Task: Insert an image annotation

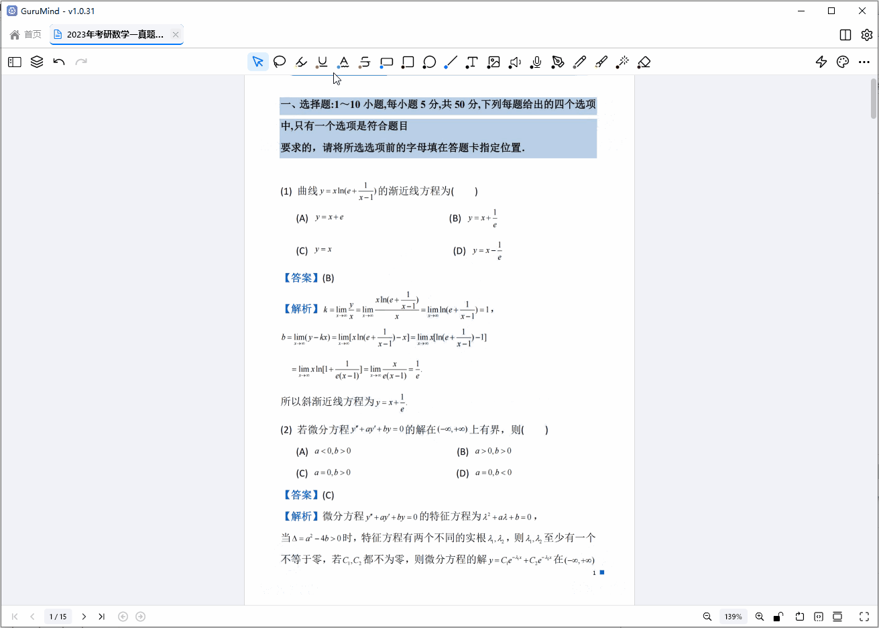Action: pyautogui.click(x=493, y=62)
